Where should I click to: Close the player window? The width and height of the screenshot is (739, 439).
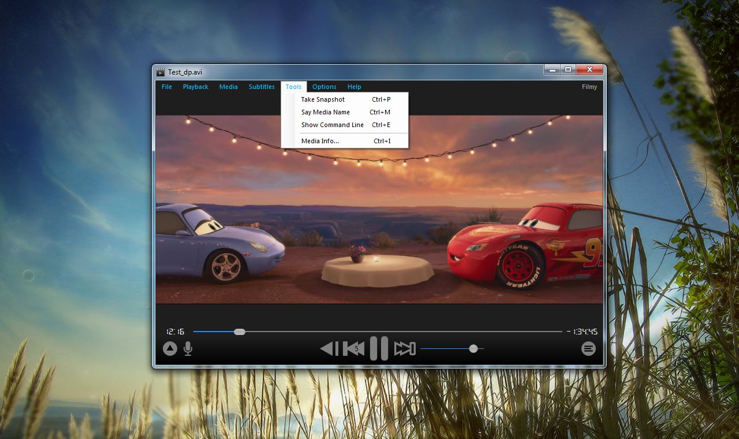pyautogui.click(x=589, y=69)
